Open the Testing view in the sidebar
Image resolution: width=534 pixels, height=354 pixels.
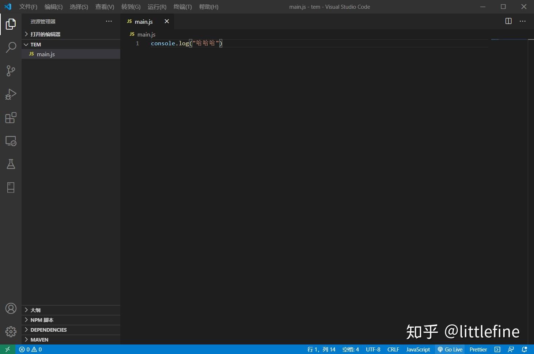pos(11,164)
